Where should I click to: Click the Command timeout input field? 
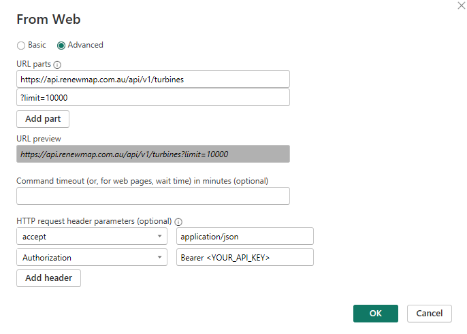pyautogui.click(x=153, y=196)
